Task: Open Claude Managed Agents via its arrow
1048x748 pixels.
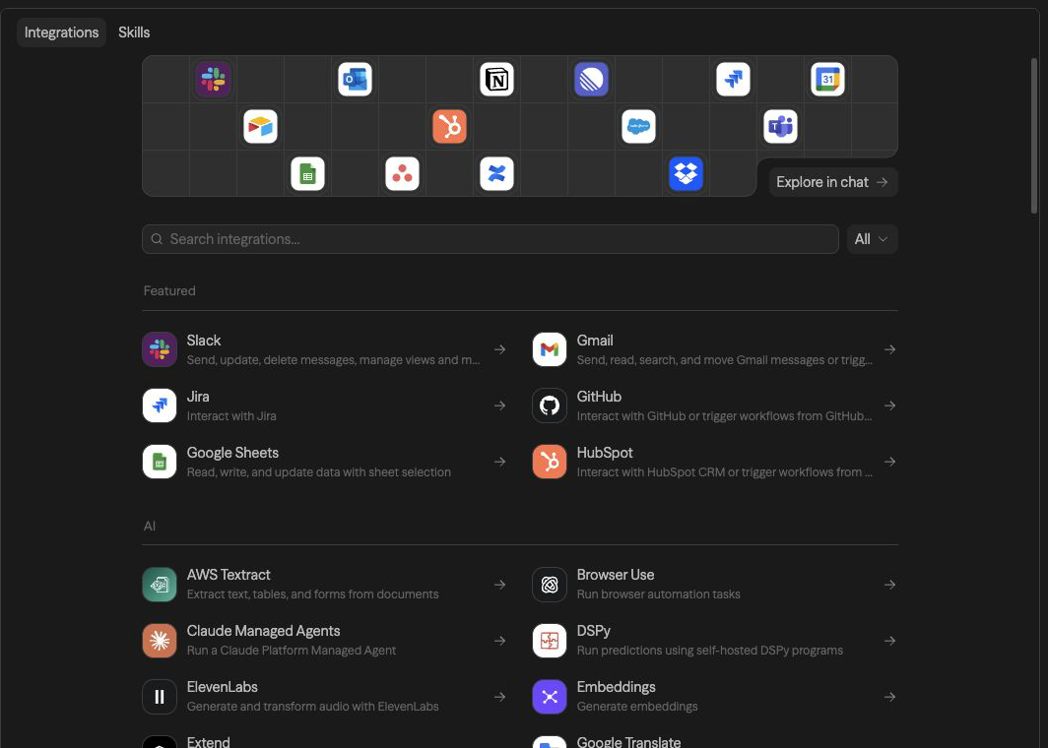Action: [500, 641]
